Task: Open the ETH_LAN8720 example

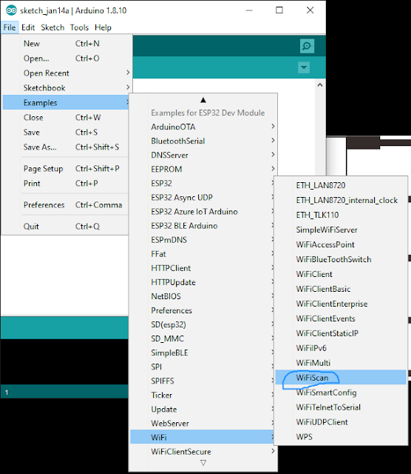Action: [x=341, y=185]
